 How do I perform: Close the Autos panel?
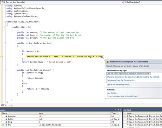click(x=121, y=110)
